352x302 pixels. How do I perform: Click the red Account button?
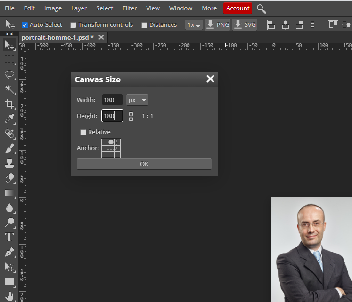click(237, 8)
